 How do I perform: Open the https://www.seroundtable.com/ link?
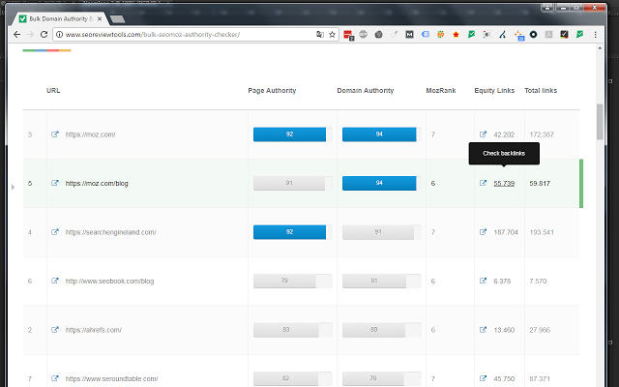coord(112,378)
